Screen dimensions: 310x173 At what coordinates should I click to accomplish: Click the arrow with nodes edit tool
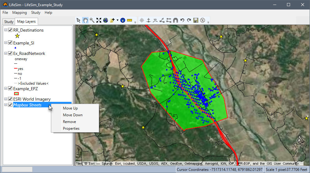pos(162,20)
